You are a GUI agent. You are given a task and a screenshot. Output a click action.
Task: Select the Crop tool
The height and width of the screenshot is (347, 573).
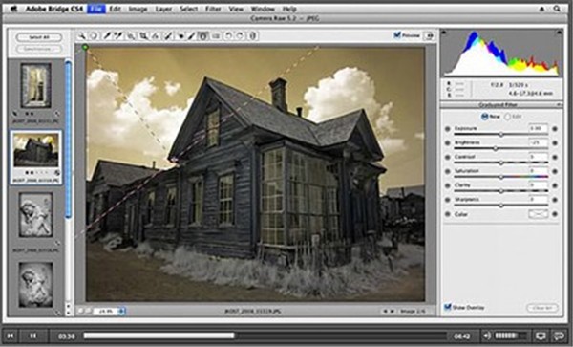coord(143,35)
